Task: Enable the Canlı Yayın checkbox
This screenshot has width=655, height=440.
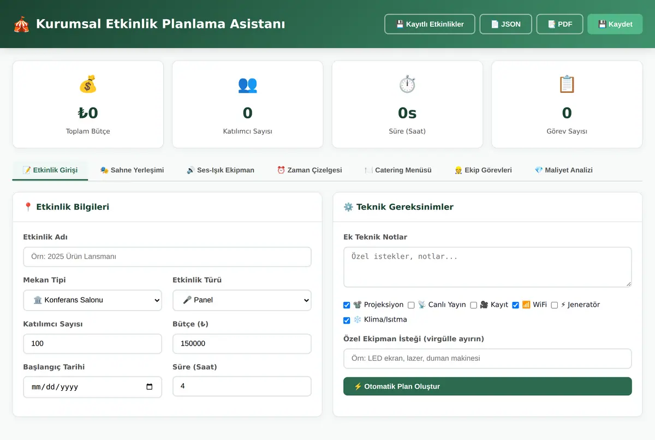Action: [x=412, y=305]
